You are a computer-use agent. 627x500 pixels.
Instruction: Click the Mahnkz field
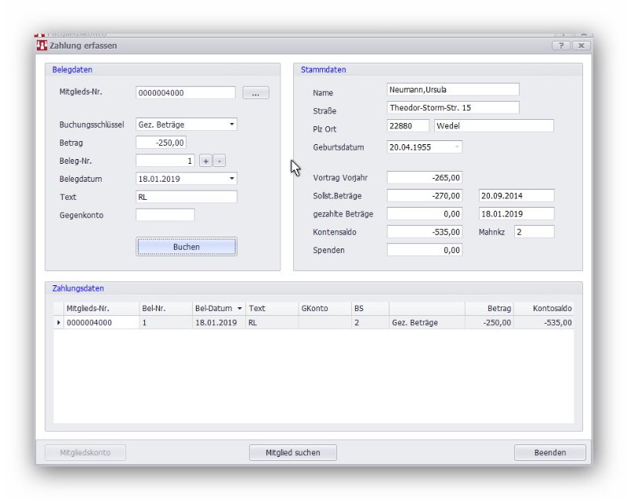(x=534, y=232)
